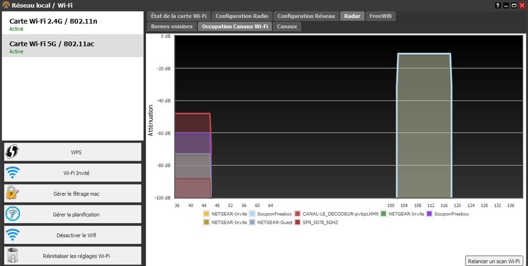Open the Configuration Réseau tab
The height and width of the screenshot is (266, 528).
tap(306, 16)
